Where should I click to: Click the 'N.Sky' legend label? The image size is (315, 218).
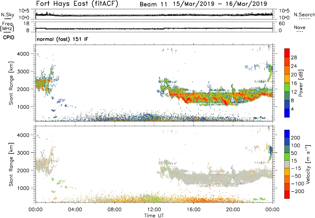coord(7,15)
